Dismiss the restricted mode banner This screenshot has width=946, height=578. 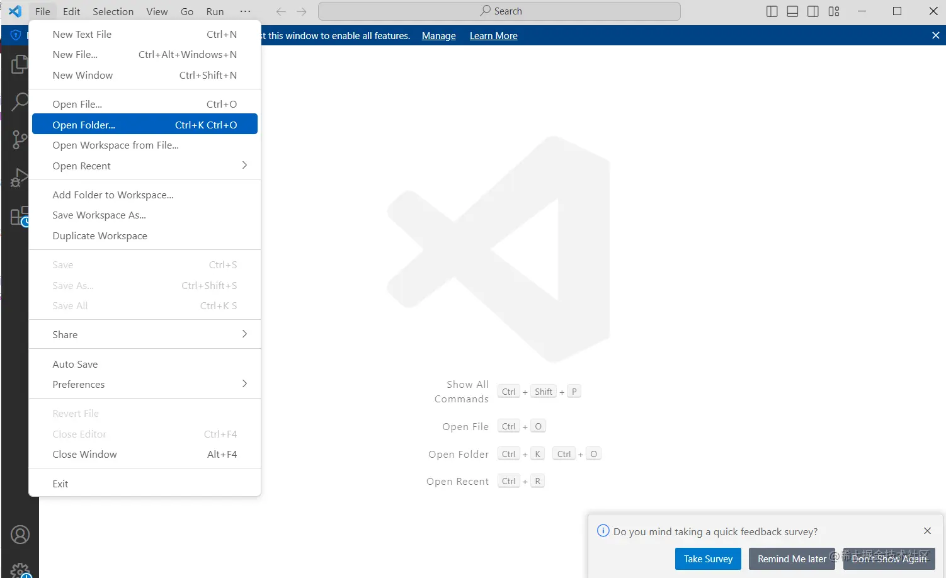tap(935, 35)
